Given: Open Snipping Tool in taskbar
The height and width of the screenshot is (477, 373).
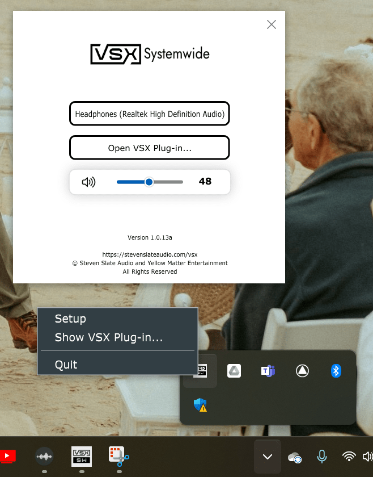Looking at the screenshot, I should (119, 457).
